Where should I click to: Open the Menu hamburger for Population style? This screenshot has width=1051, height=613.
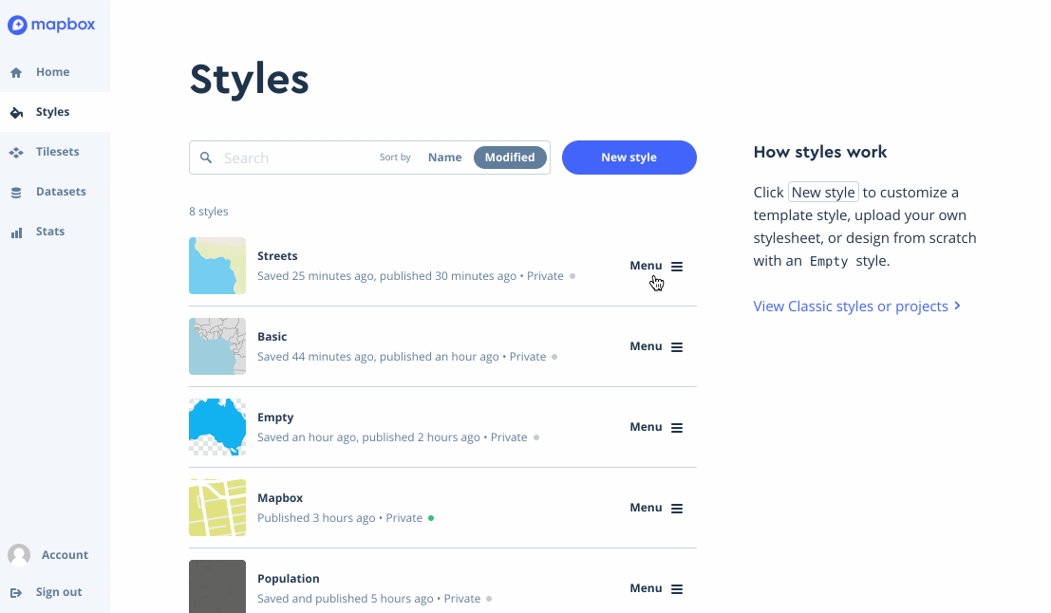coord(678,588)
